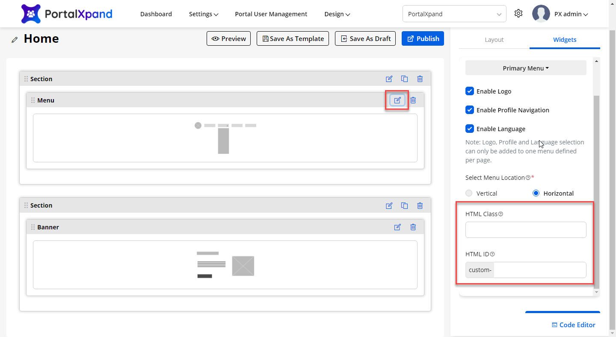Open the settings gear icon
Screen dimensions: 616x337
[x=518, y=14]
